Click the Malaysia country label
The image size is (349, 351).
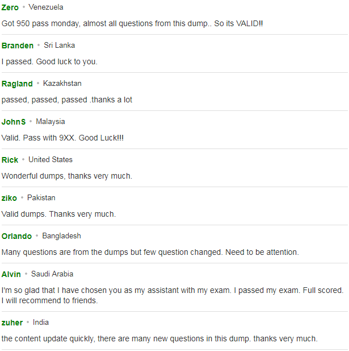click(x=51, y=122)
